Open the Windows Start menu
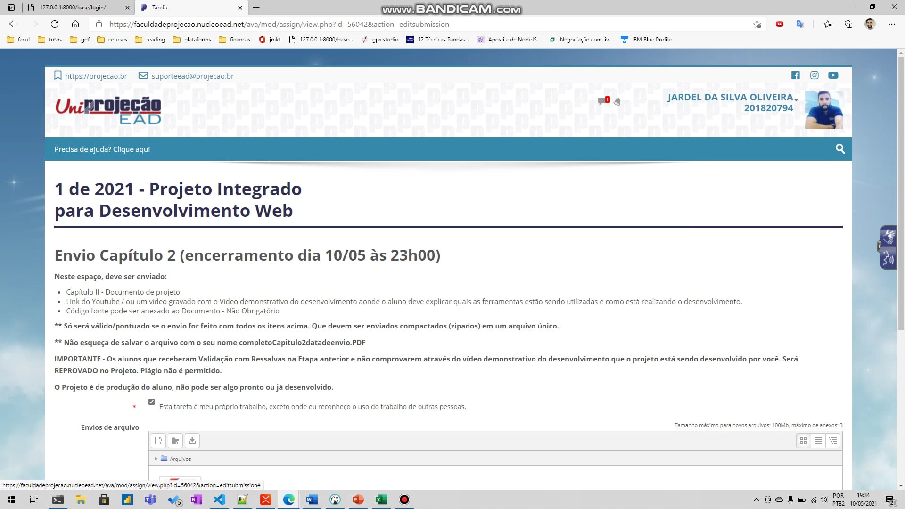This screenshot has width=905, height=509. pyautogui.click(x=11, y=500)
